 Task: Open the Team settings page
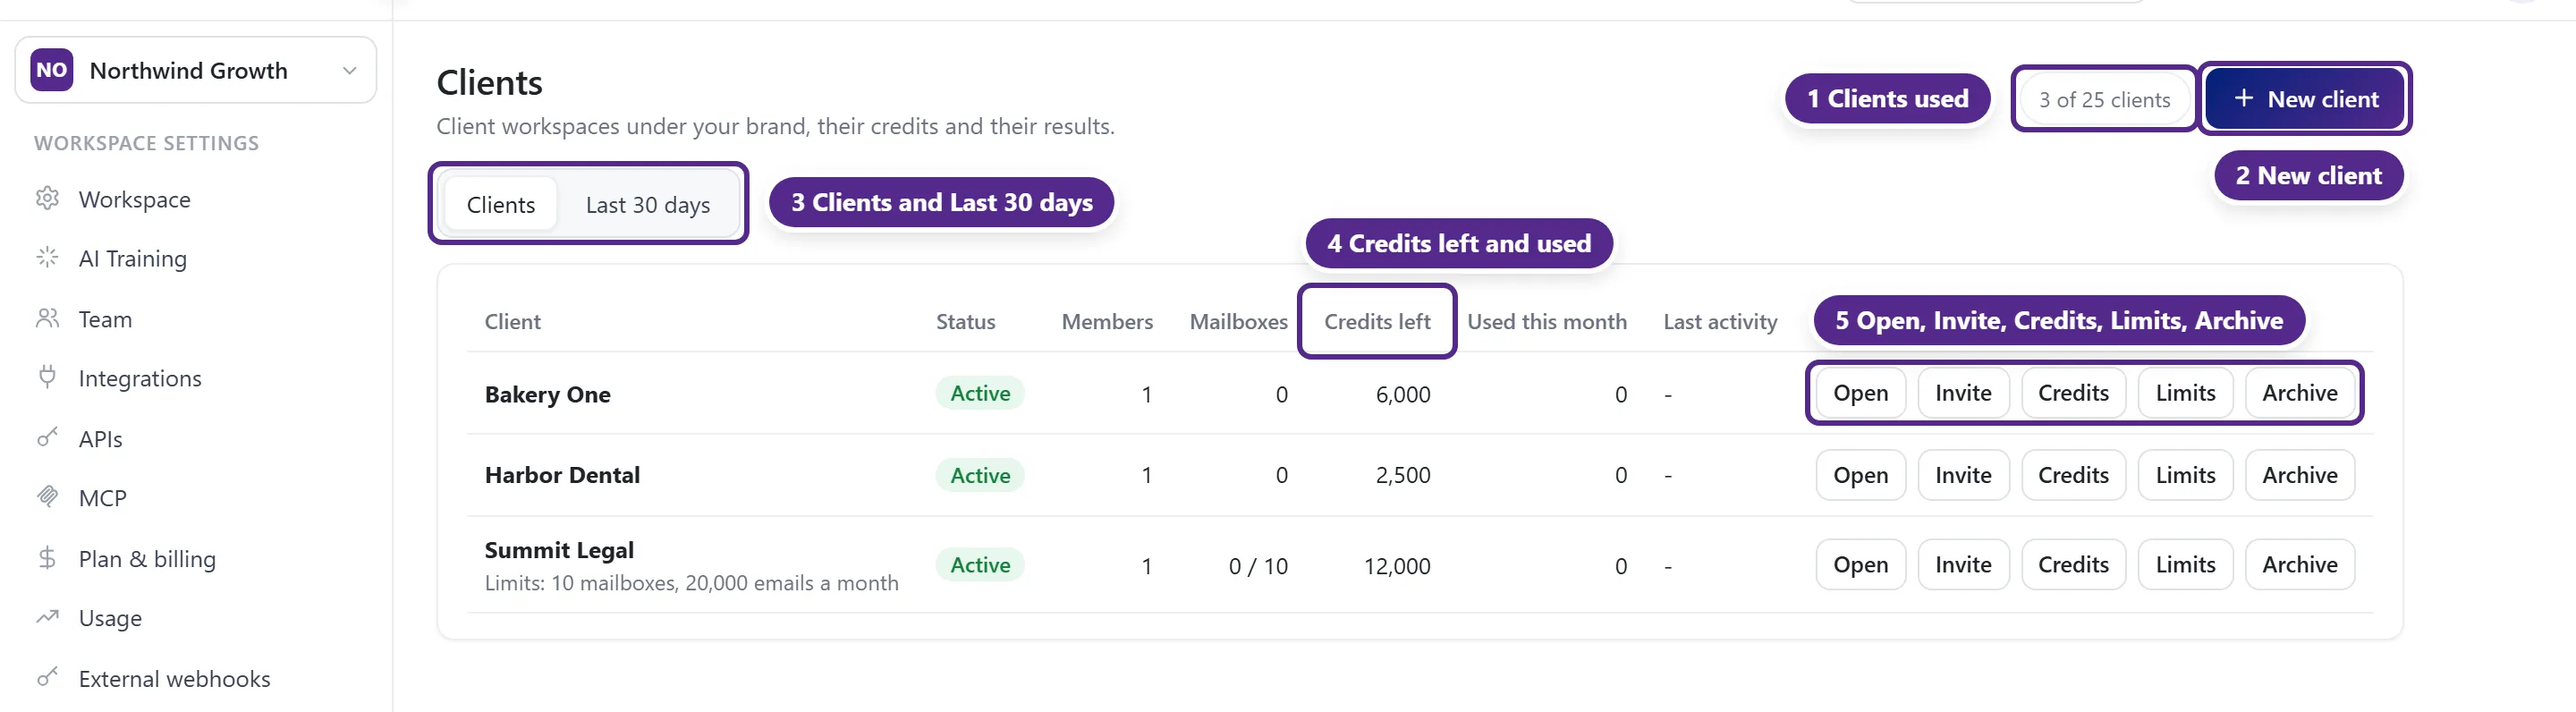(105, 319)
